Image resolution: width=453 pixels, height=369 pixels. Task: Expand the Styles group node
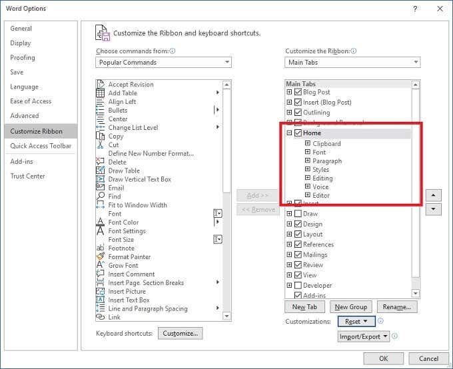[308, 169]
